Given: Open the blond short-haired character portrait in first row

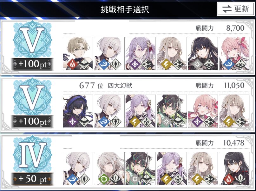Looking at the screenshot, I should pyautogui.click(x=78, y=53).
